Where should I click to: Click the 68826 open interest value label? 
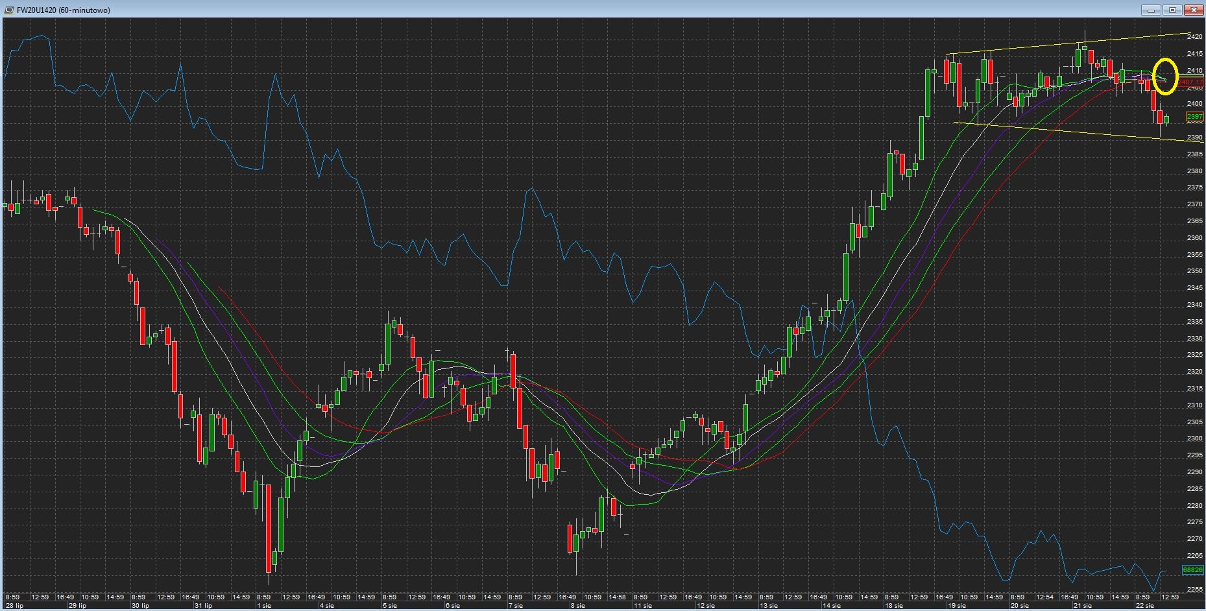pyautogui.click(x=1192, y=570)
